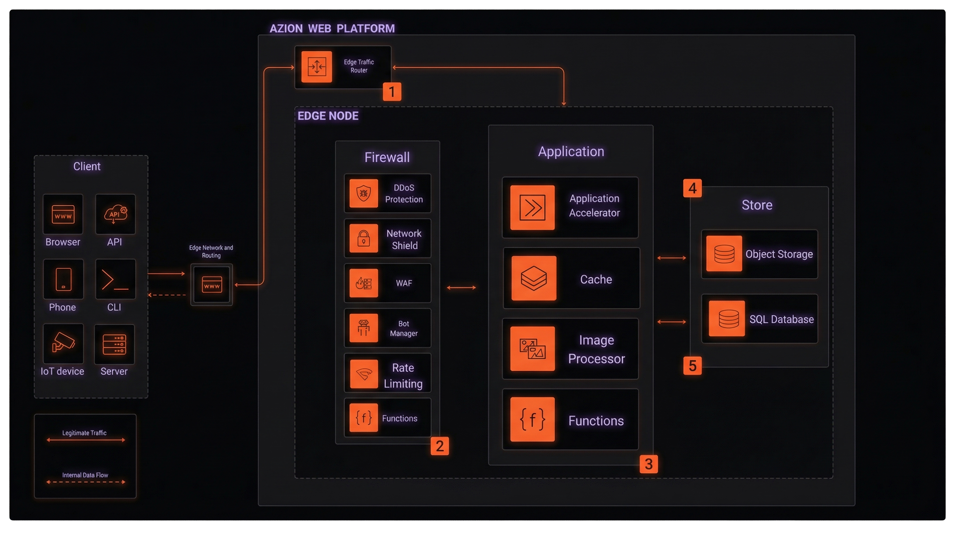
Task: Click the 'Browser' caption
Action: coord(63,242)
